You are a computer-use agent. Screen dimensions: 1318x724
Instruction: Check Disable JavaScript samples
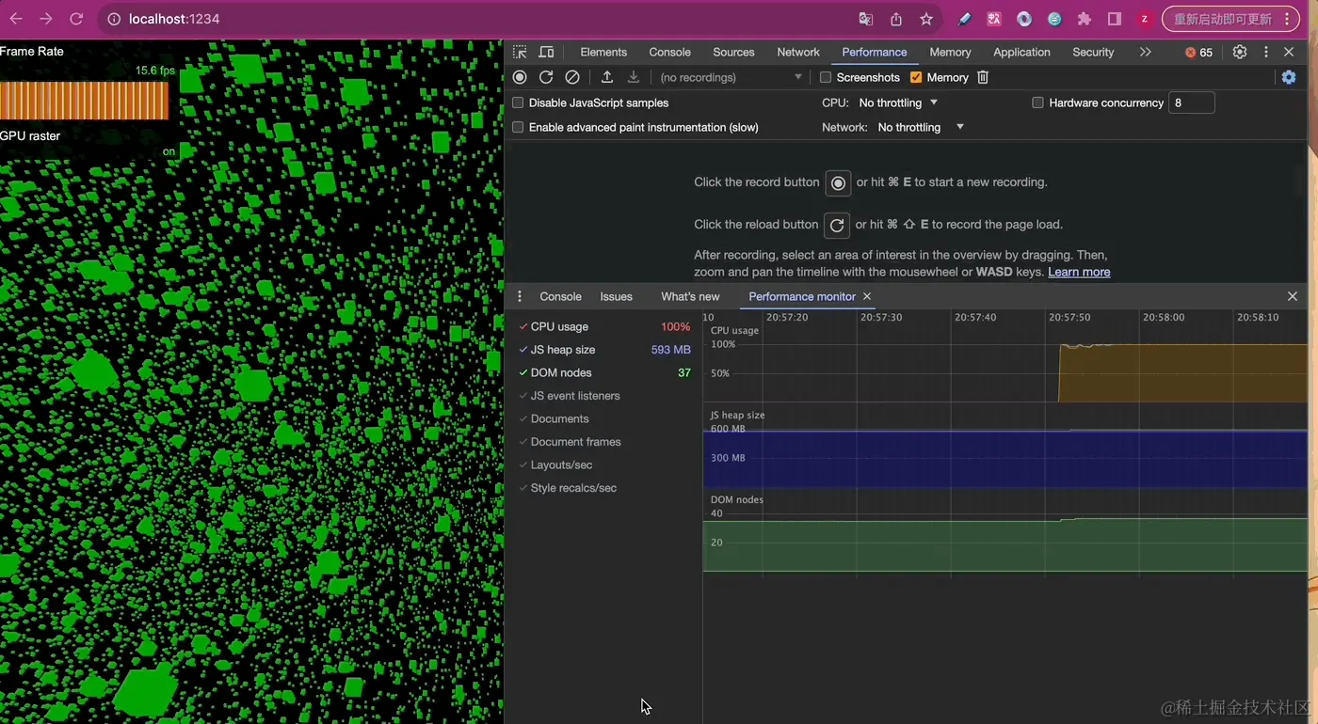point(518,102)
